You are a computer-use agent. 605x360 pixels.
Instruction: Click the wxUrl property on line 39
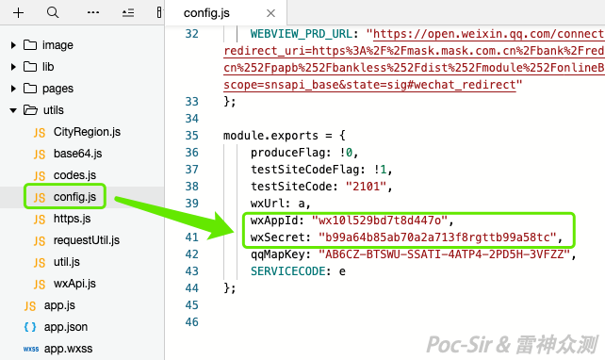[x=268, y=204]
